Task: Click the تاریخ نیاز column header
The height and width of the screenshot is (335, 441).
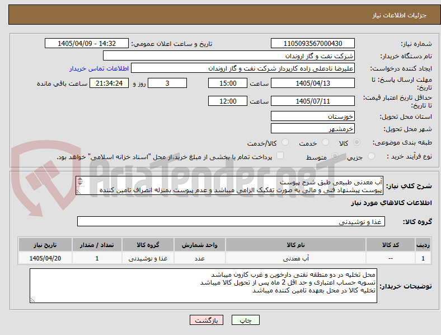Action: pyautogui.click(x=45, y=245)
